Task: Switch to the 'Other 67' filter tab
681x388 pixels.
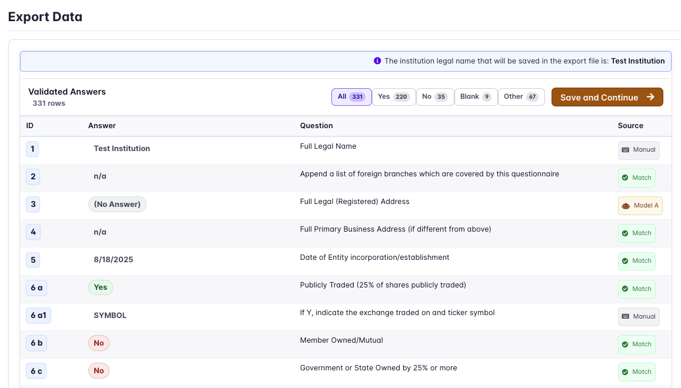Action: (521, 96)
